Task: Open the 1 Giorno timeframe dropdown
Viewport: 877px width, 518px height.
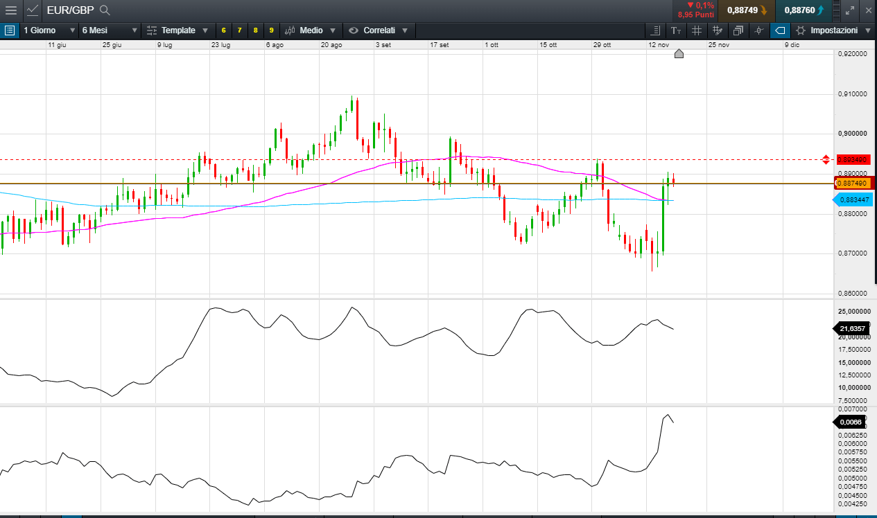Action: tap(49, 30)
